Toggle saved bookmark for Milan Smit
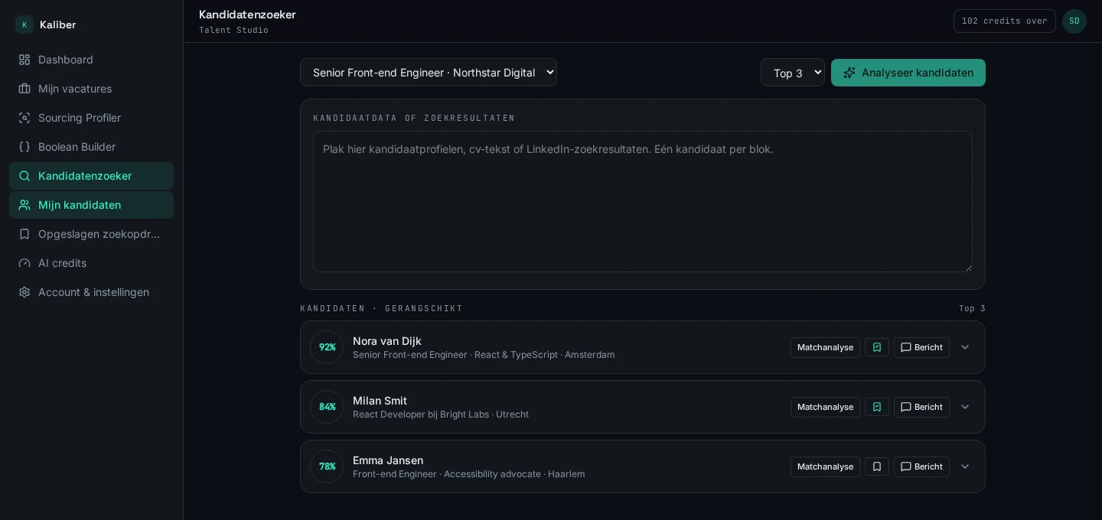The height and width of the screenshot is (520, 1102). click(877, 407)
